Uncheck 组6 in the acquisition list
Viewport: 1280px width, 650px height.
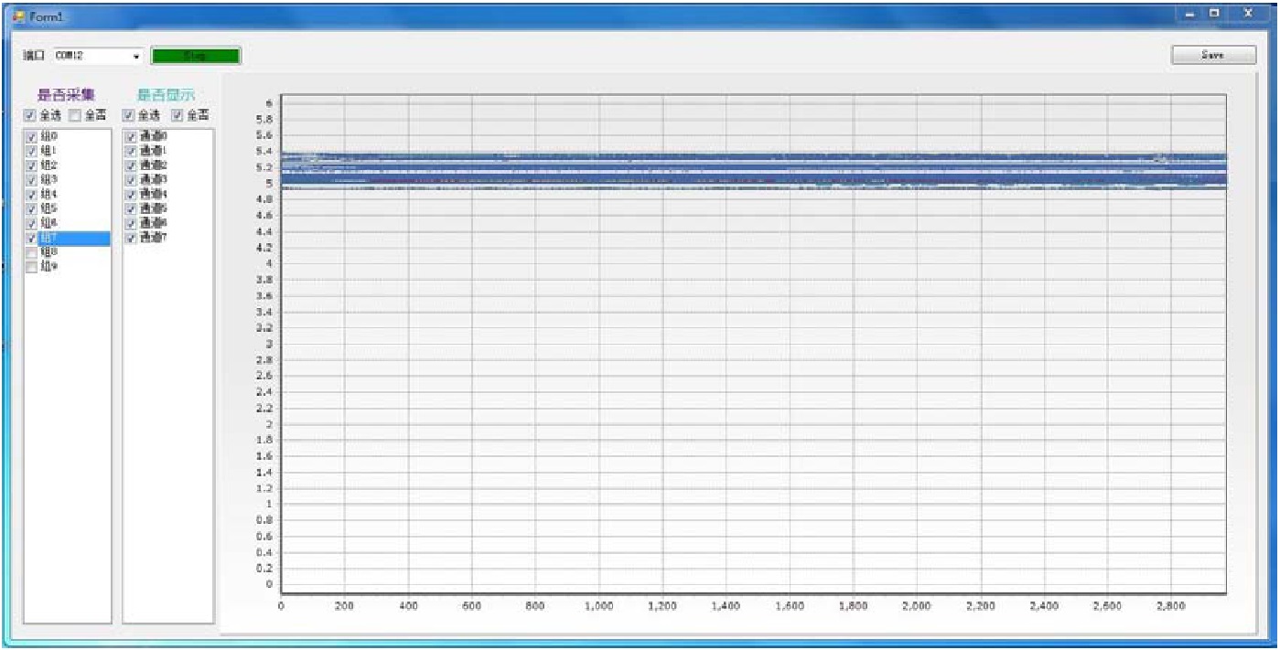(32, 224)
